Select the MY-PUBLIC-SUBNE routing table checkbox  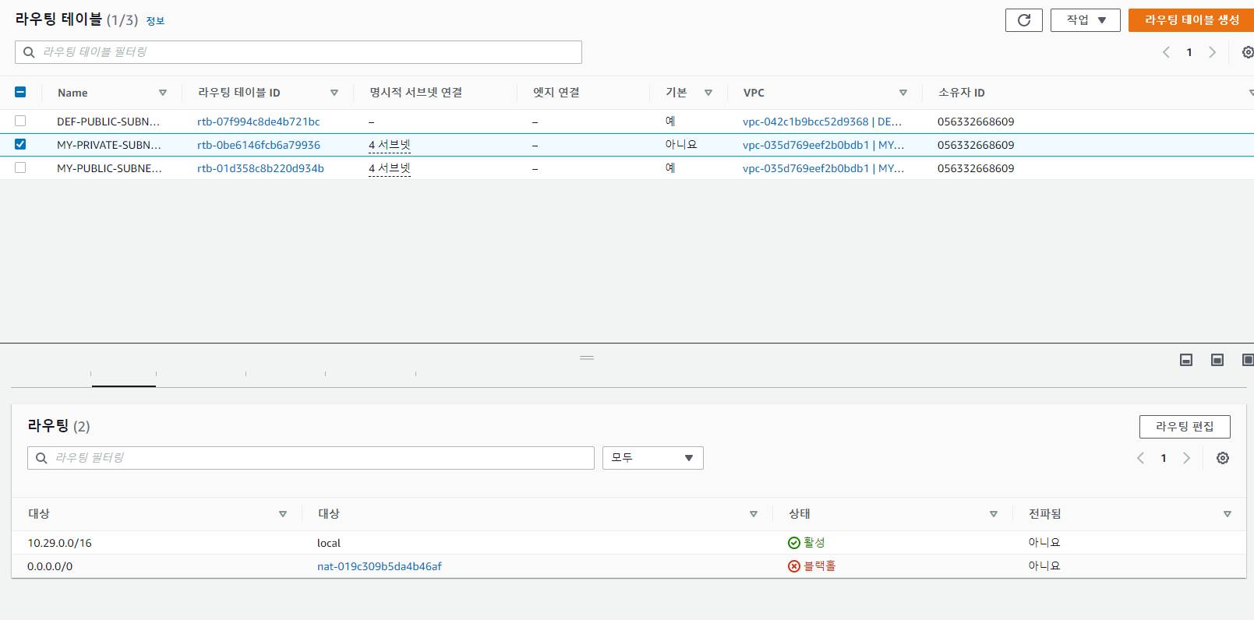[20, 167]
